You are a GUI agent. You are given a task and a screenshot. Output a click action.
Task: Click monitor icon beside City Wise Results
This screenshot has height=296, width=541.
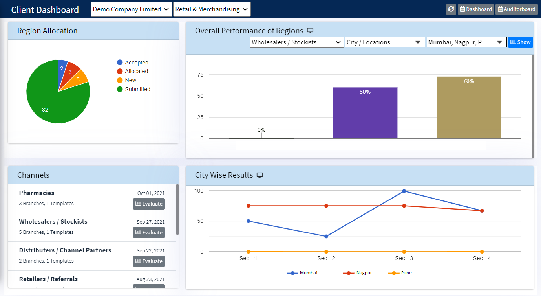point(260,175)
